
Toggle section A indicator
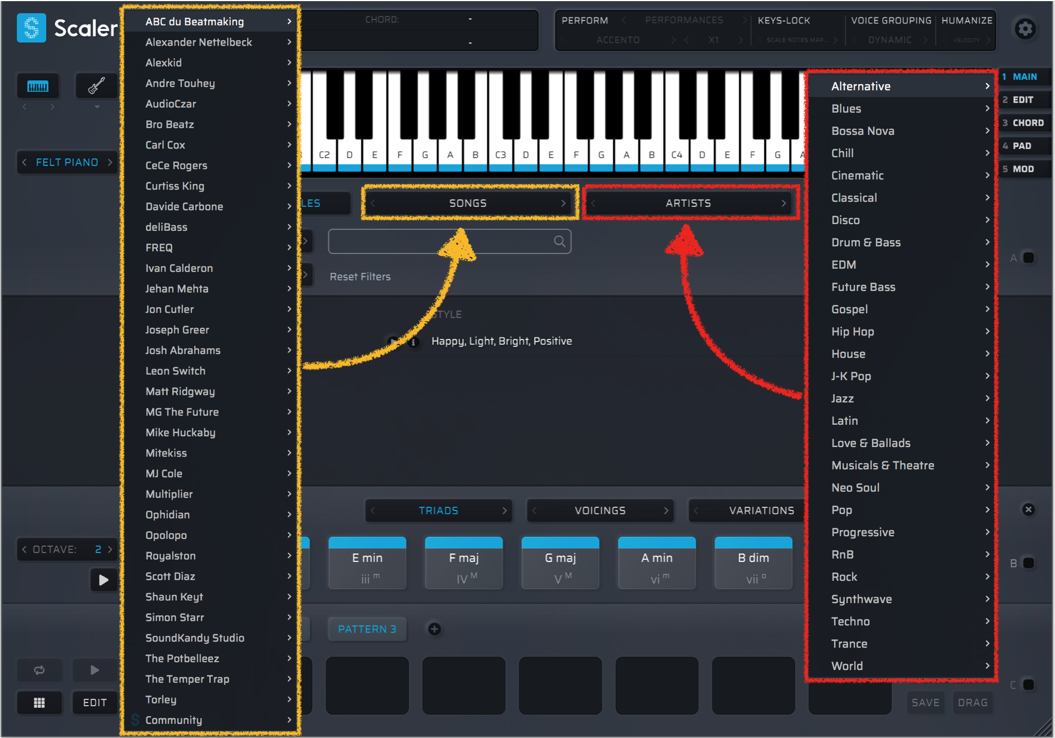[1029, 258]
